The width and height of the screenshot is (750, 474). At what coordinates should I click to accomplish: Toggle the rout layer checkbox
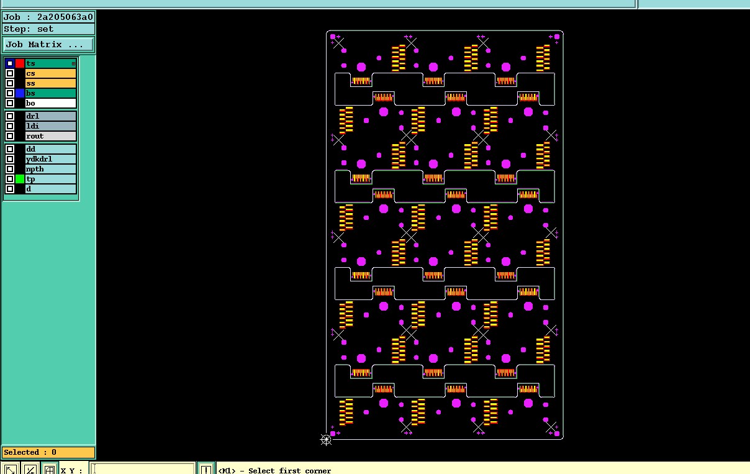click(10, 136)
